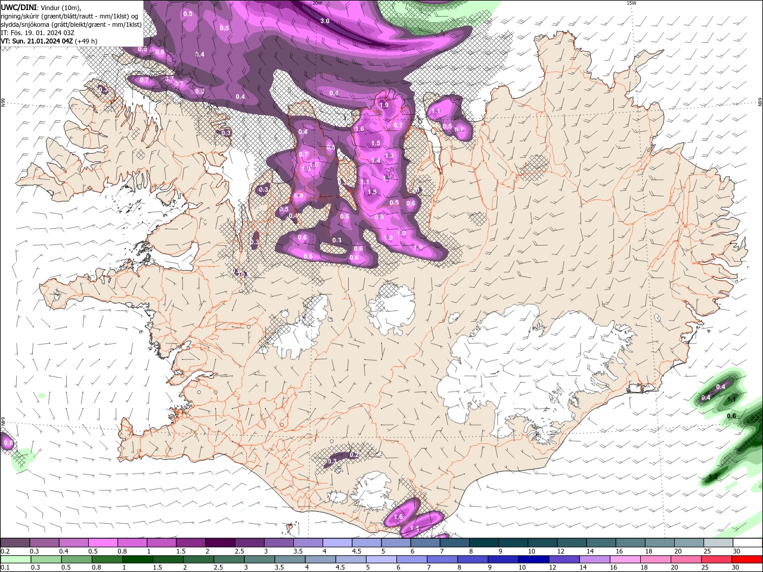Select the purple 3 snow legend swatch
This screenshot has width=763, height=572.
(279, 543)
